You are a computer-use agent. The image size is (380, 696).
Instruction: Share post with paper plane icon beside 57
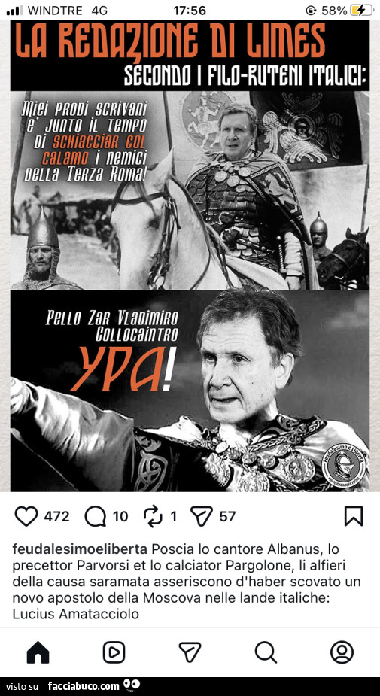point(202,516)
